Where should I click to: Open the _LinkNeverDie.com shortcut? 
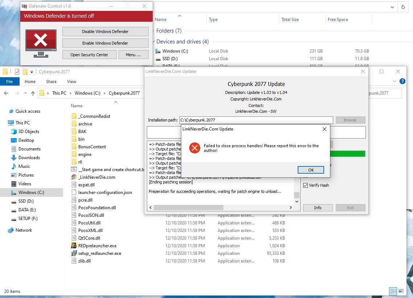tap(96, 177)
